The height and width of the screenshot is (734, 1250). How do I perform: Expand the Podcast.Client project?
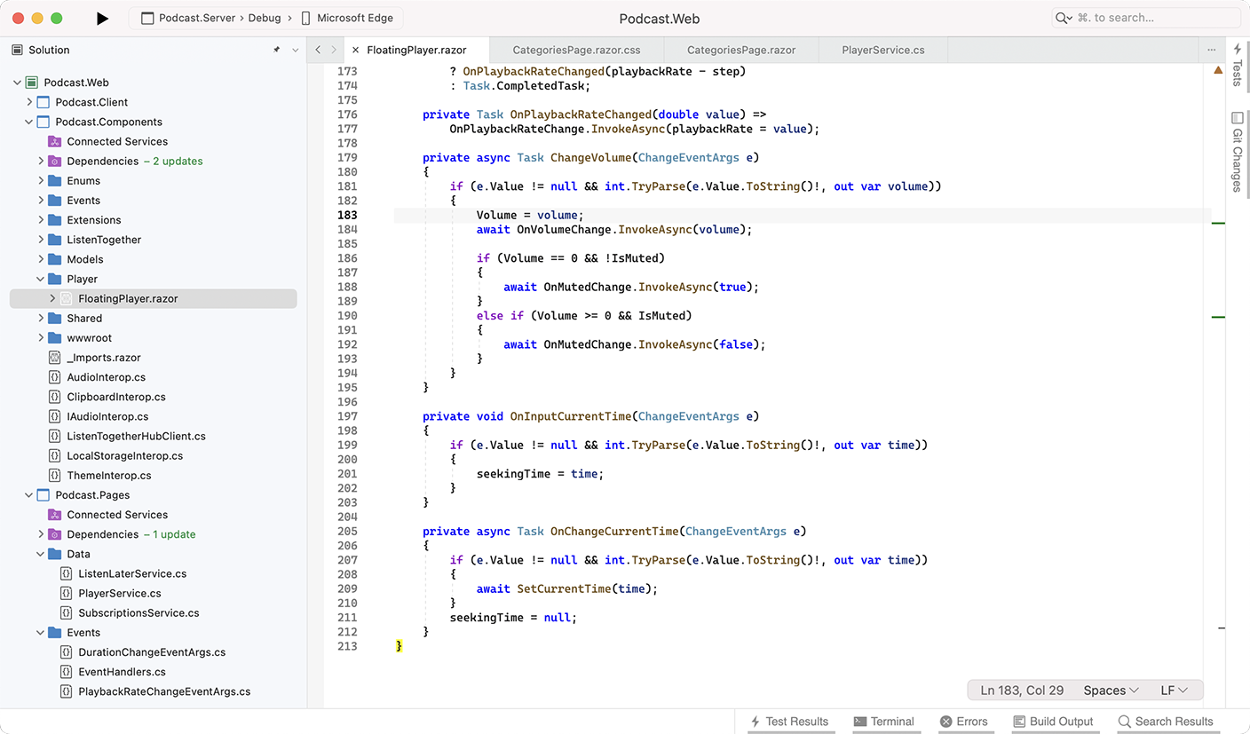[x=29, y=102]
